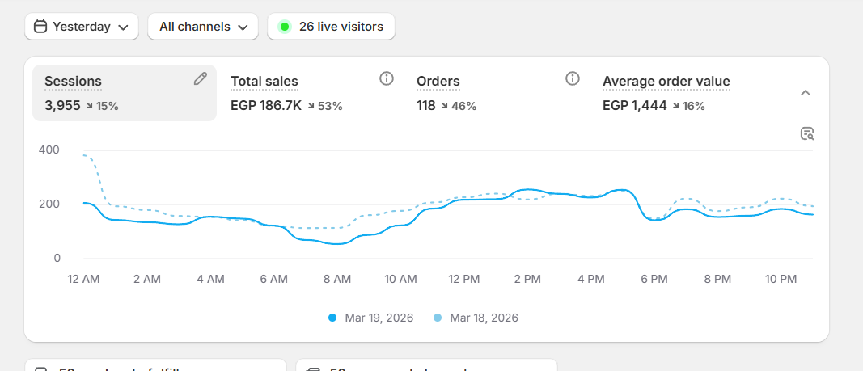Click the orders to fulfill card below chart
863x371 pixels.
(x=155, y=365)
